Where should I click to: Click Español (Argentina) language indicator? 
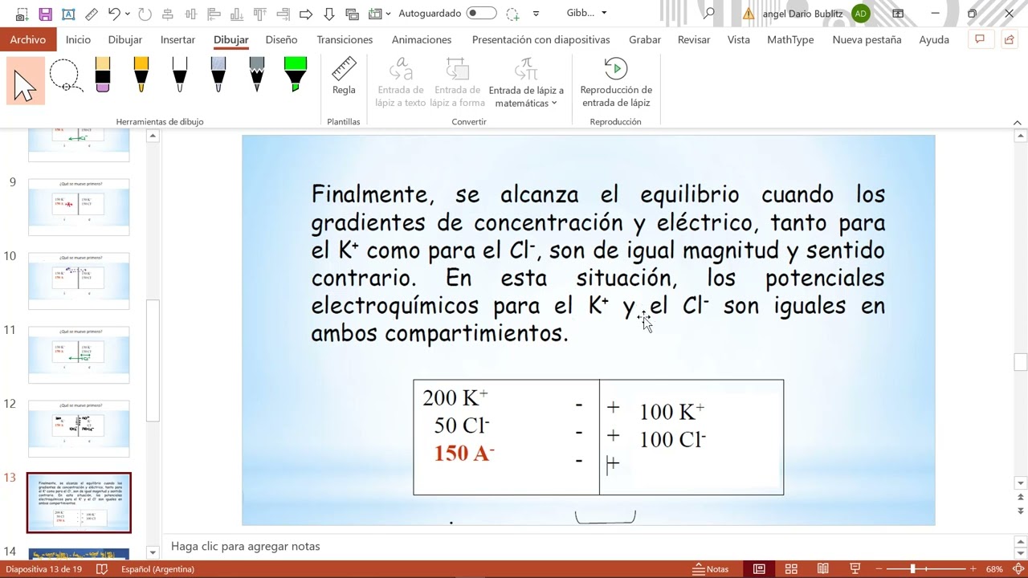157,569
